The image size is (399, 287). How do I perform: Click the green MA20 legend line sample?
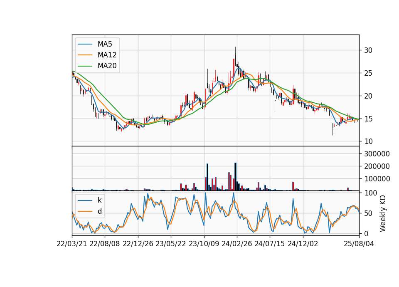pos(85,66)
